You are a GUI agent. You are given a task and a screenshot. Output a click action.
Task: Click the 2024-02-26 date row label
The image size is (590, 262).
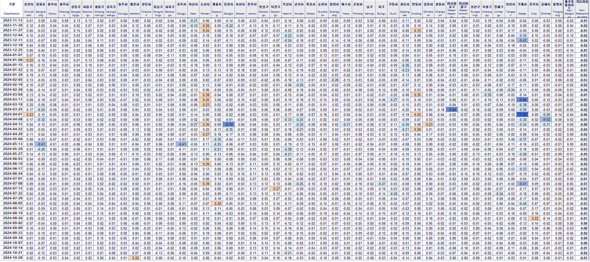tap(12, 90)
